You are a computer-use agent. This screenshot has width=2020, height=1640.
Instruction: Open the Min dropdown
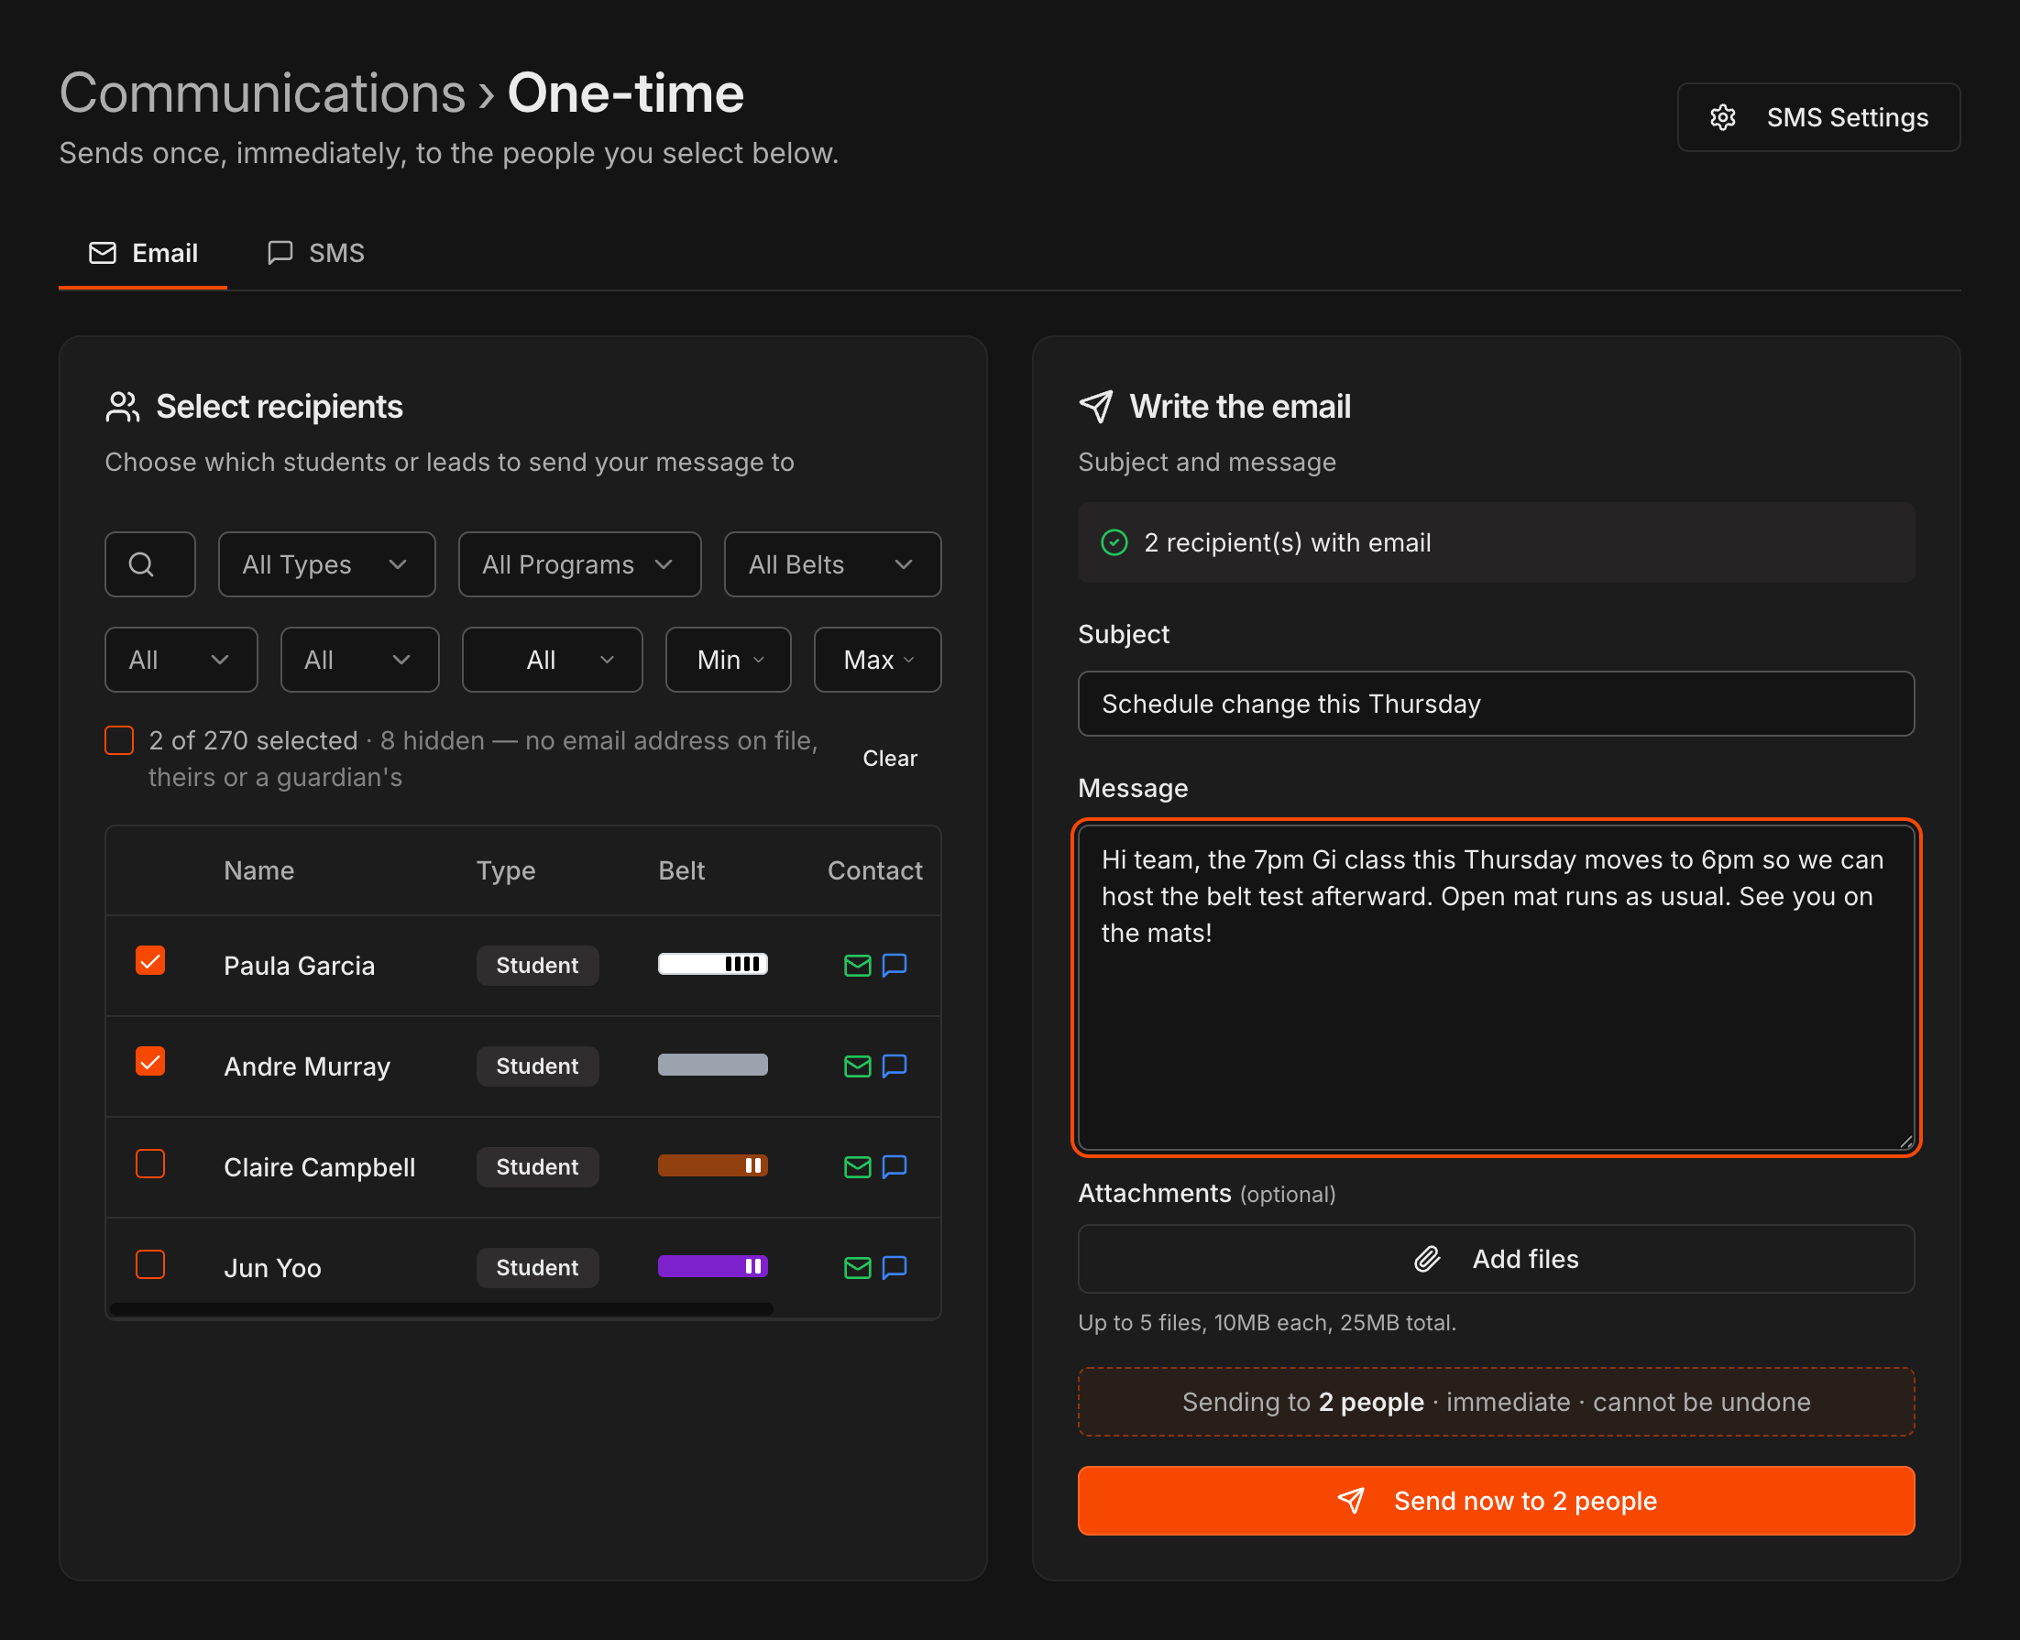(729, 660)
